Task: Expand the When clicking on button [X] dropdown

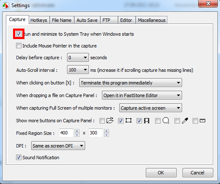Action: click(131, 83)
